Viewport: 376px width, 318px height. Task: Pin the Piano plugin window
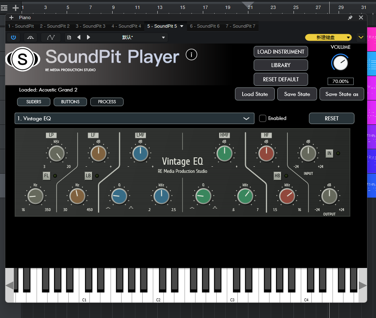click(x=350, y=17)
